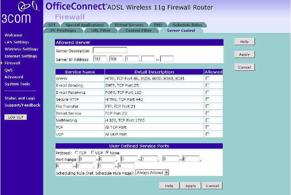Select Firewall in the sidebar
Screen dimensions: 291x195
pyautogui.click(x=12, y=63)
